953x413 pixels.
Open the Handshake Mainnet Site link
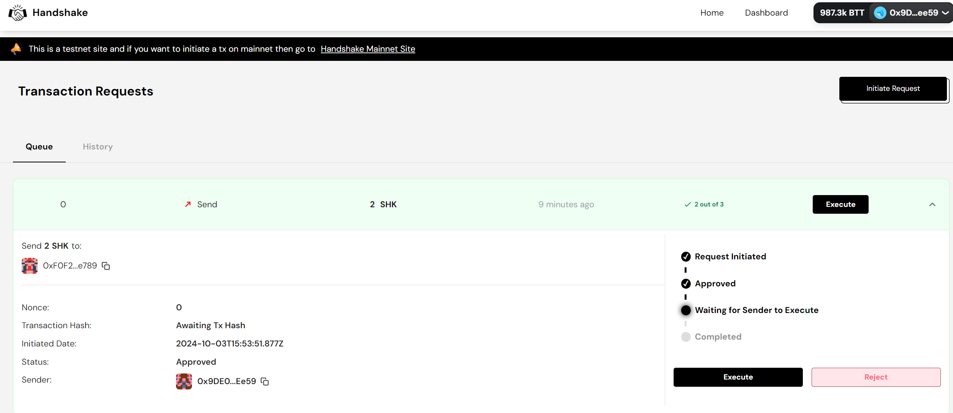click(368, 49)
